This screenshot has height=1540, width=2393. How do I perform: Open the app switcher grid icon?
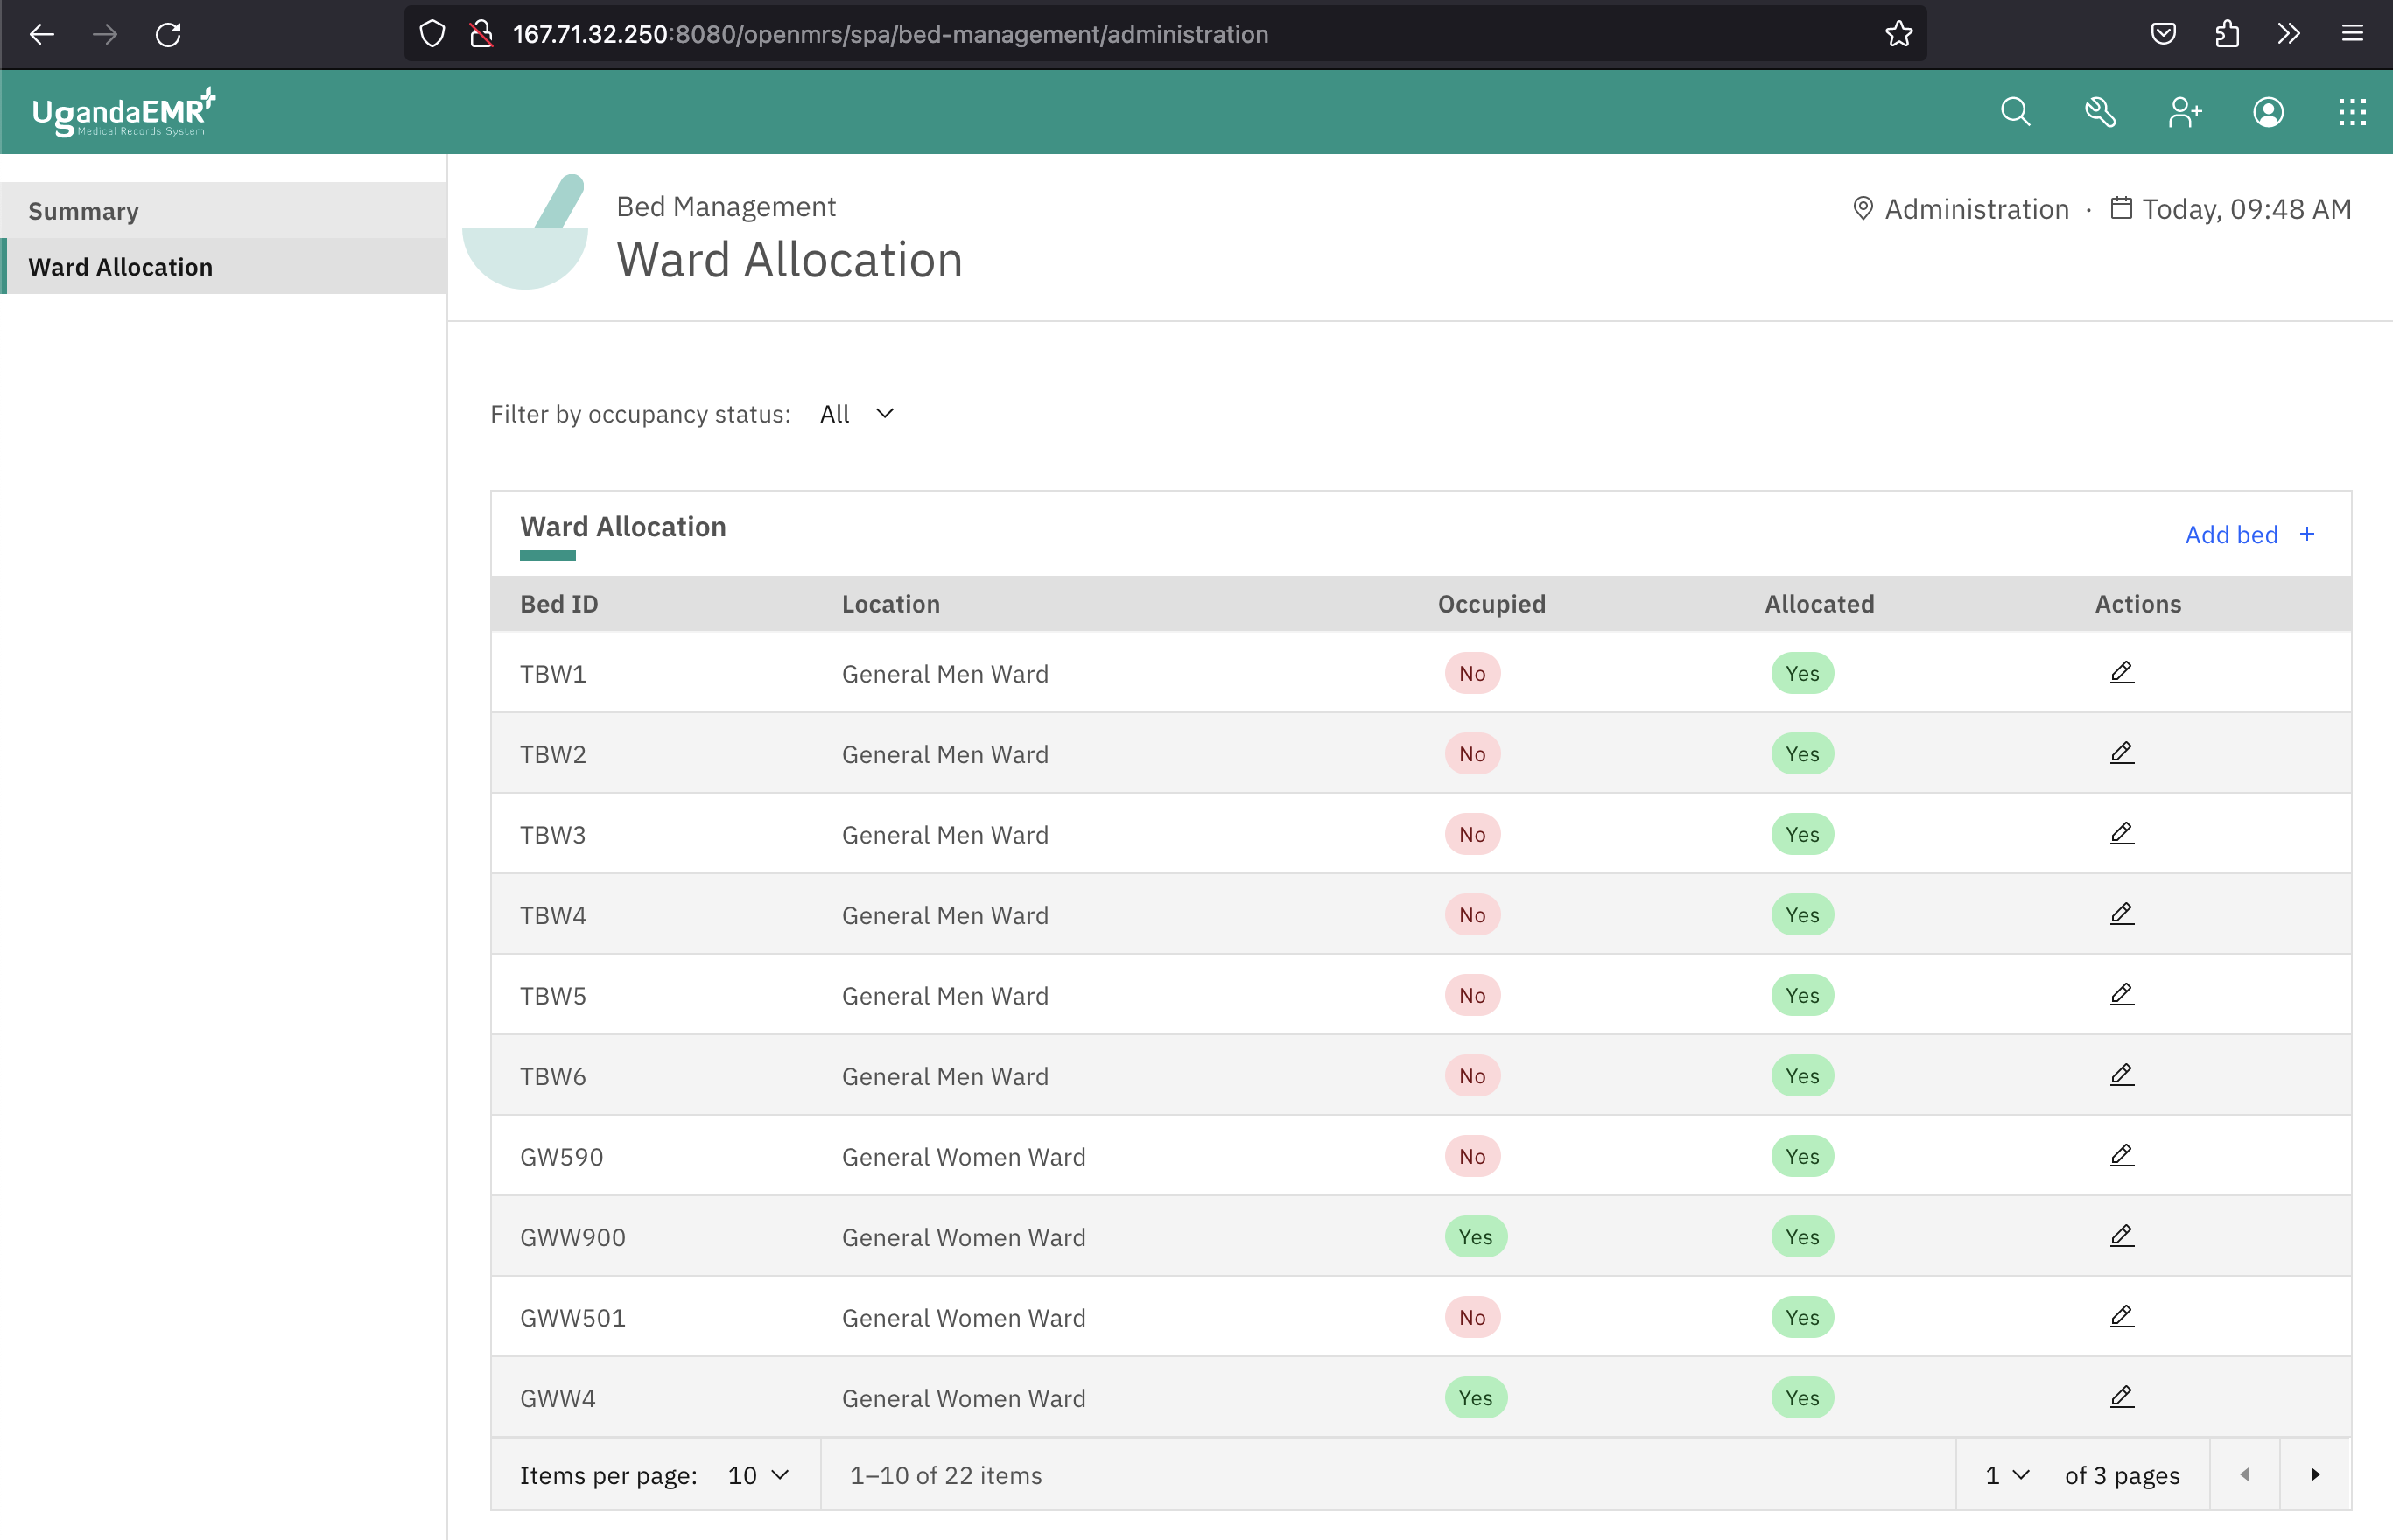coord(2352,112)
